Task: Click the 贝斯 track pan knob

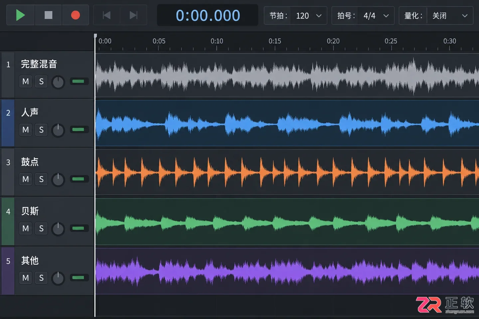Action: click(58, 229)
